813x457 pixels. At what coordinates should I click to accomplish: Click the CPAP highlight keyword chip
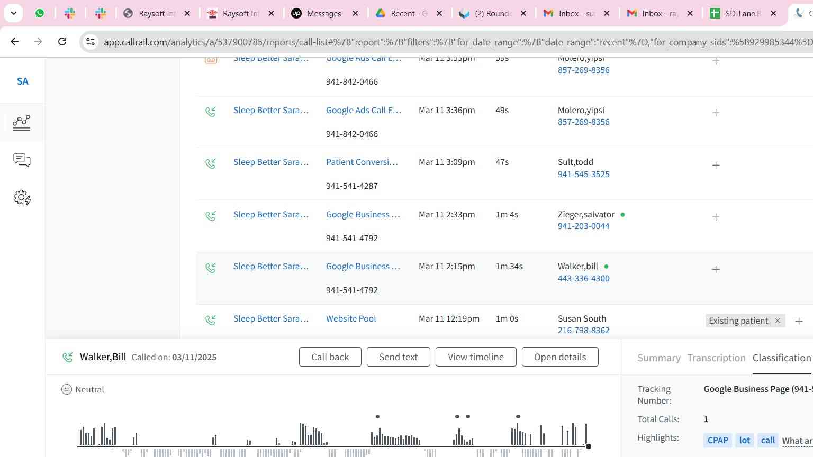(x=717, y=440)
